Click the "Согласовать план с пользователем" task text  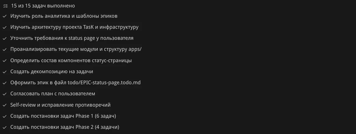pyautogui.click(x=53, y=94)
